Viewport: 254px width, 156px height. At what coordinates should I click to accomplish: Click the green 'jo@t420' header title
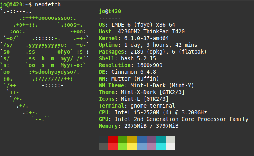(110, 11)
